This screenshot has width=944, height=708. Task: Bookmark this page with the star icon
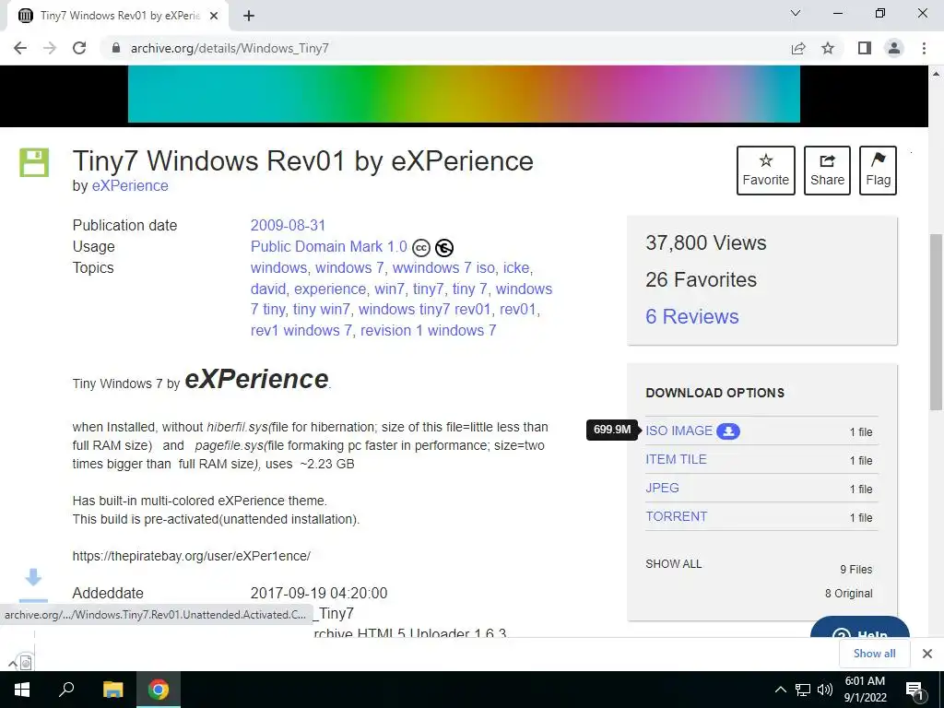tap(828, 48)
